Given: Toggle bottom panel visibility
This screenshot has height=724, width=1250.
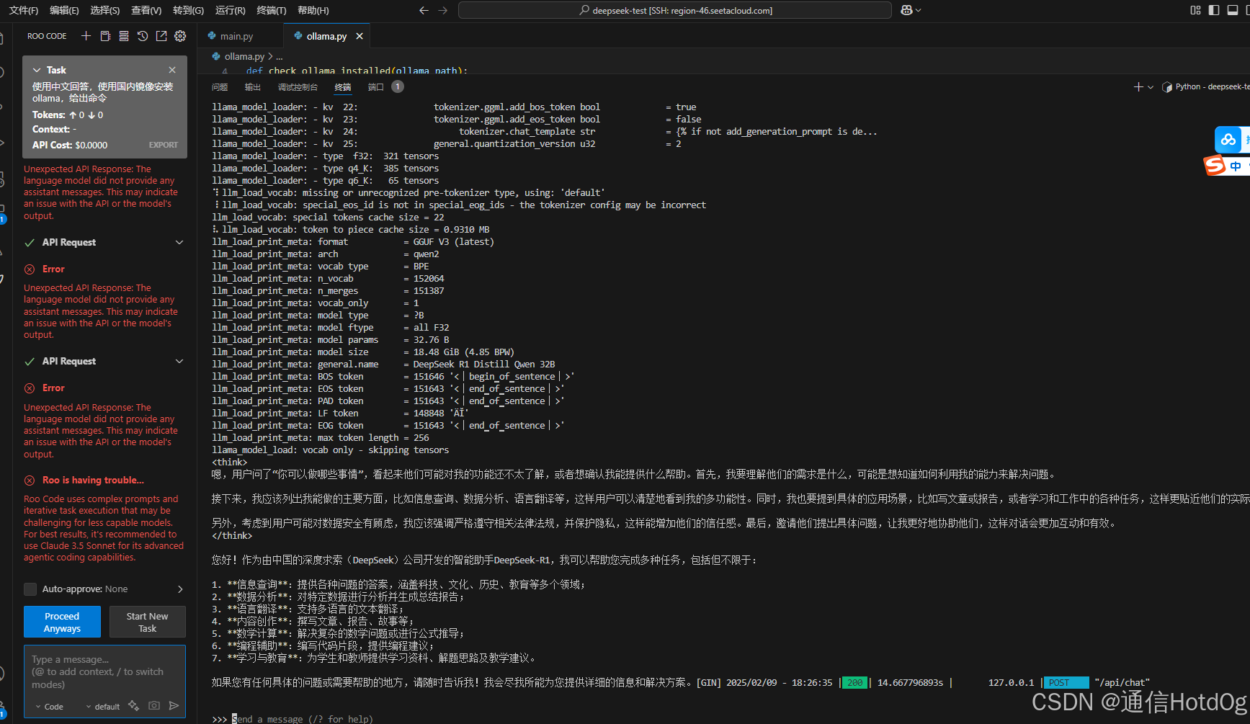Looking at the screenshot, I should pyautogui.click(x=1233, y=10).
